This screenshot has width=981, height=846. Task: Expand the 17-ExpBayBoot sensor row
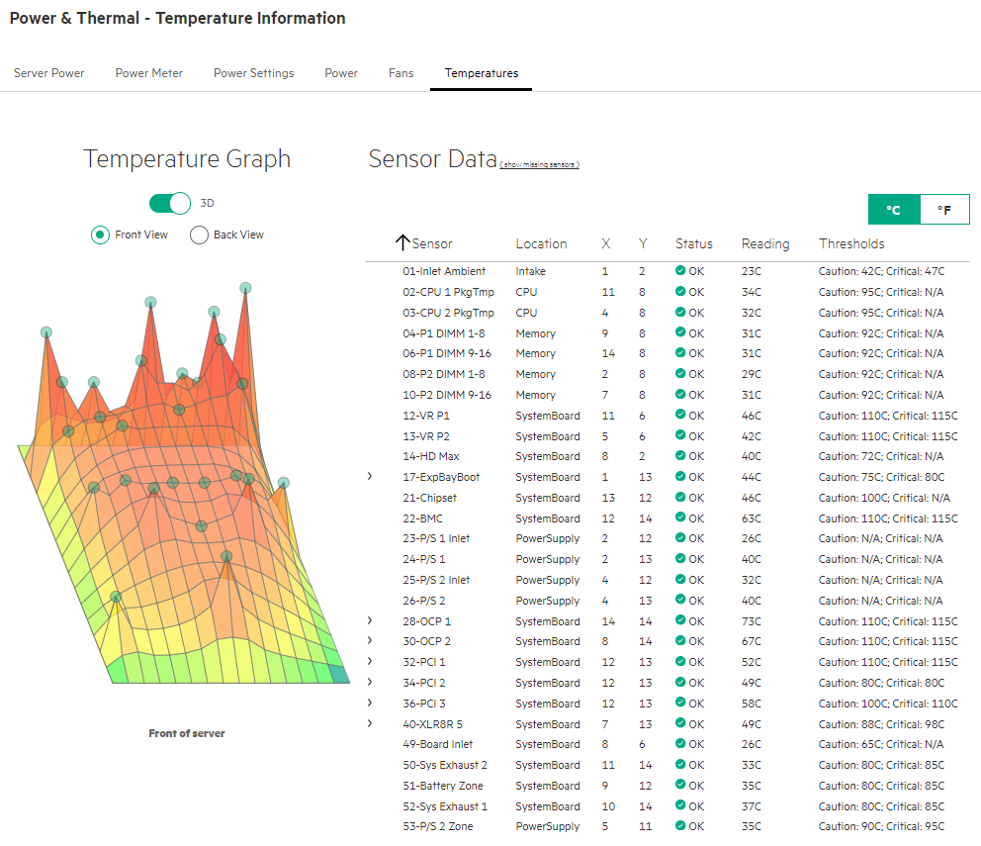(370, 477)
